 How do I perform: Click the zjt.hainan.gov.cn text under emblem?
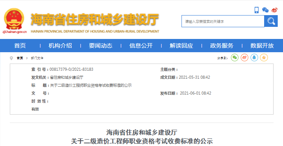(14, 32)
